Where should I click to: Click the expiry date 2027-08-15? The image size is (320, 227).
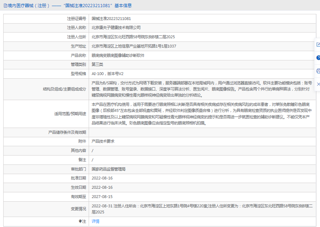pyautogui.click(x=102, y=197)
